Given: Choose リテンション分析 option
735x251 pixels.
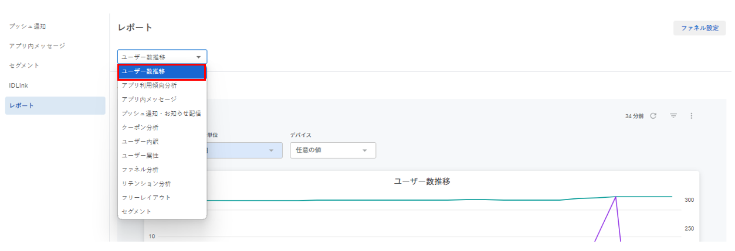Looking at the screenshot, I should (x=162, y=184).
